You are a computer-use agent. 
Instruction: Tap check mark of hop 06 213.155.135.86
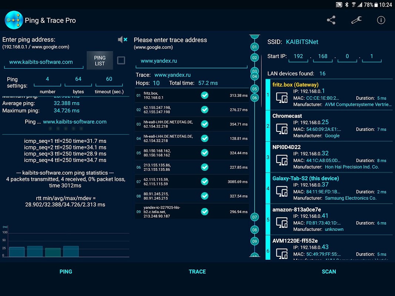point(205,167)
